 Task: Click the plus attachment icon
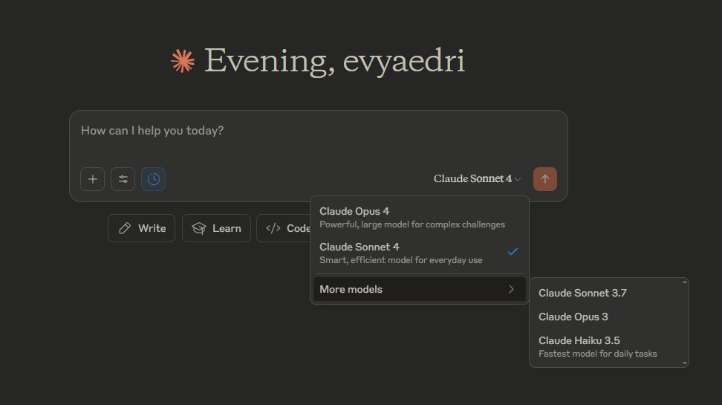(93, 179)
